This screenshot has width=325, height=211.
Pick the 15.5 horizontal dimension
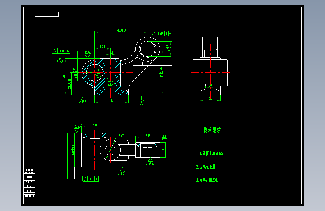click(103, 47)
